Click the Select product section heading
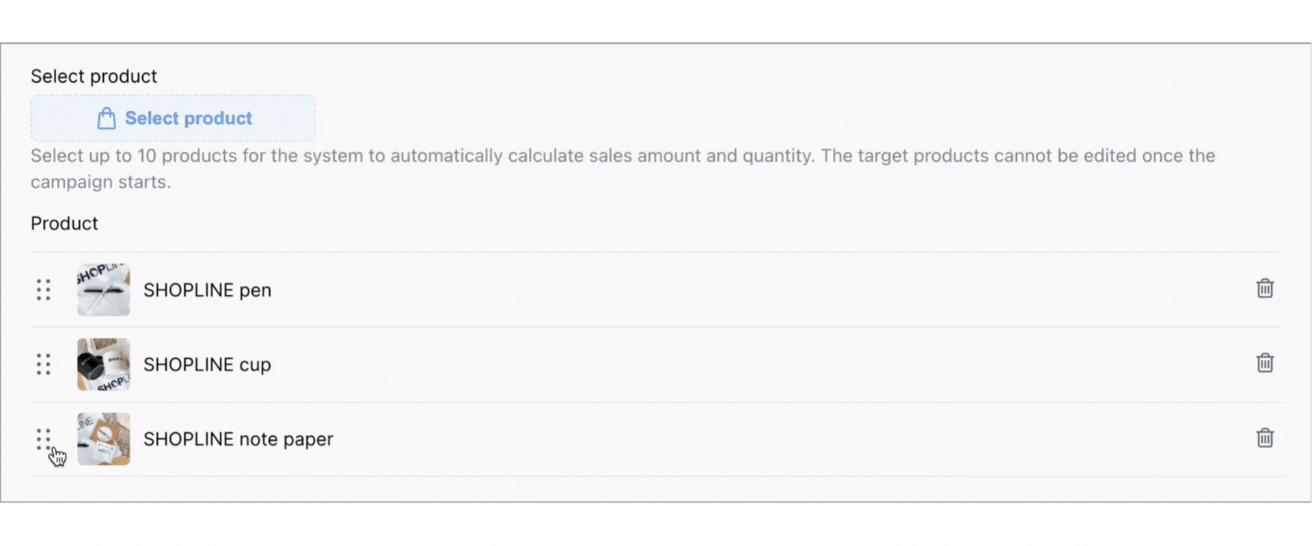 pos(94,76)
